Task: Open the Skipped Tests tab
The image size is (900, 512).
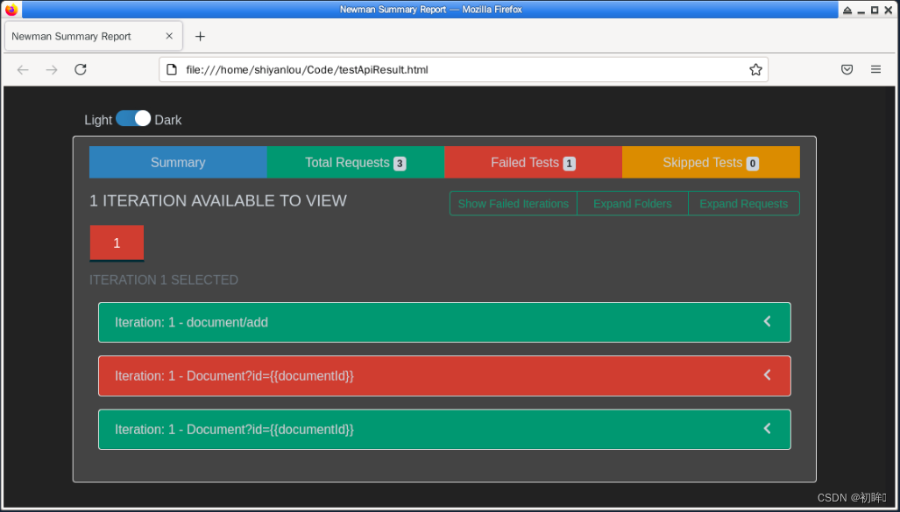Action: [x=711, y=162]
